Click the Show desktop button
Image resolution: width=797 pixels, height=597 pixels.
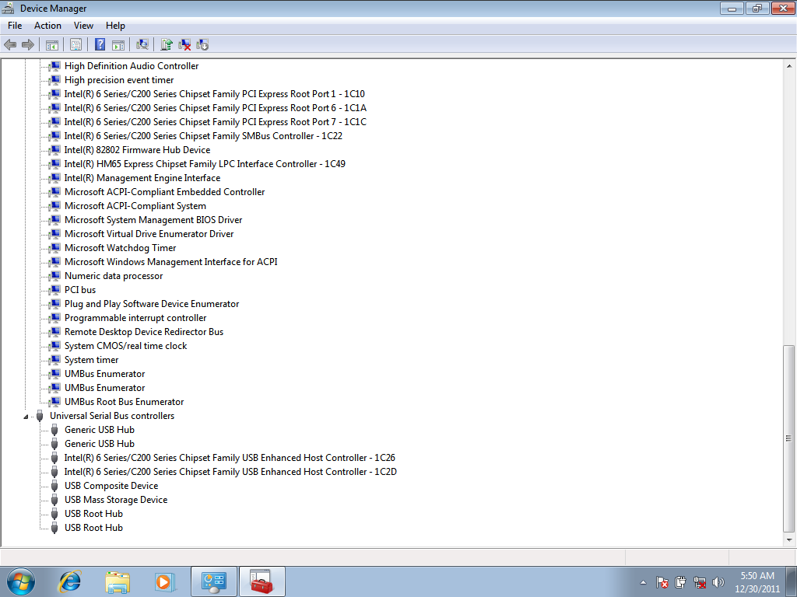pyautogui.click(x=792, y=581)
